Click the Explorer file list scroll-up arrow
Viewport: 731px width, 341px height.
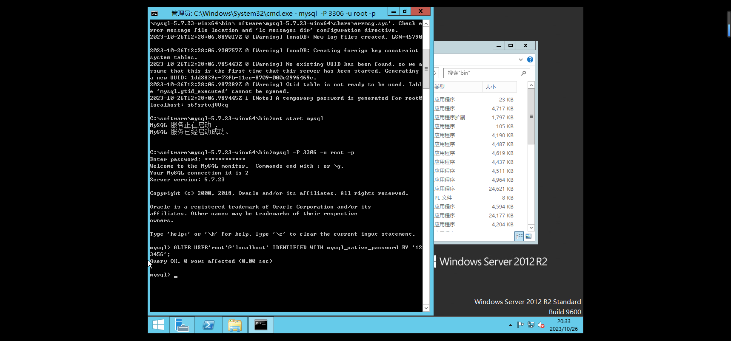tap(531, 85)
